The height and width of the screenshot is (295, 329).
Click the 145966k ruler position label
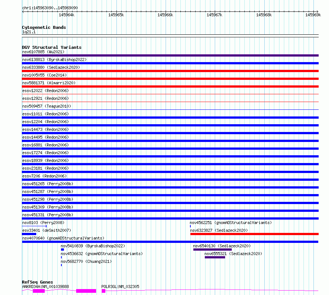165,15
